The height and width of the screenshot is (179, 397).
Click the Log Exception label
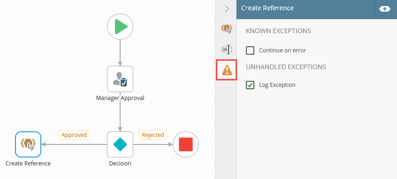pos(277,85)
